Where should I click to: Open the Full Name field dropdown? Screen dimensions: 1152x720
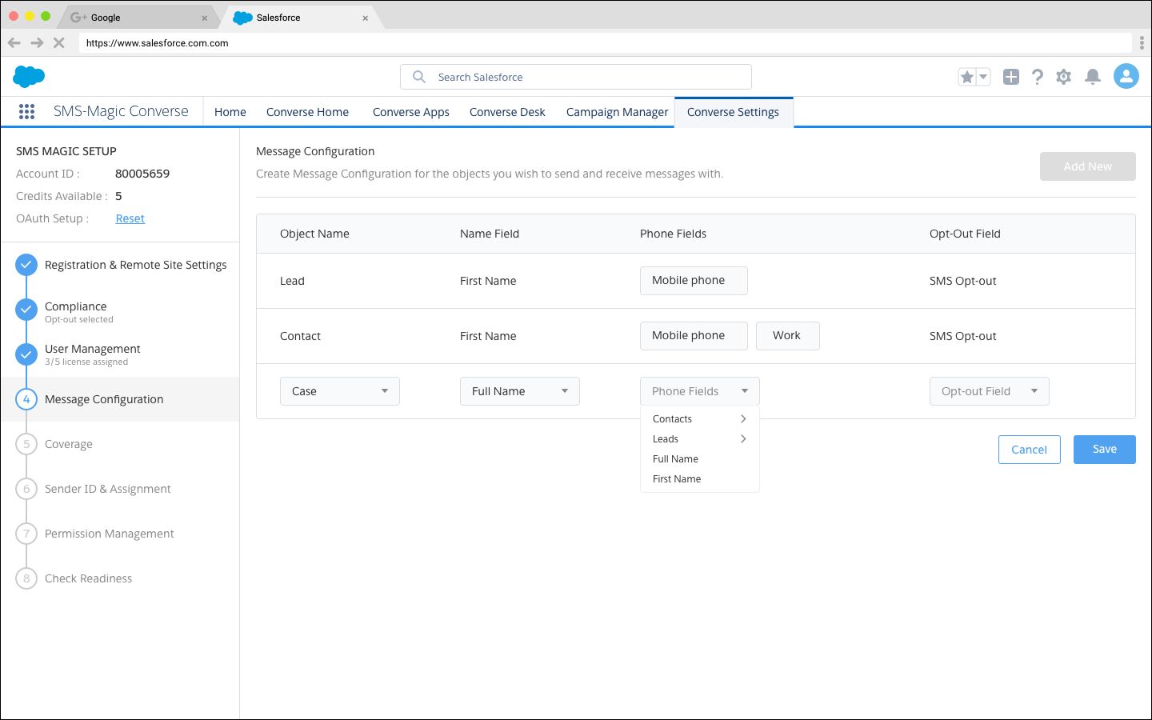[x=520, y=391]
